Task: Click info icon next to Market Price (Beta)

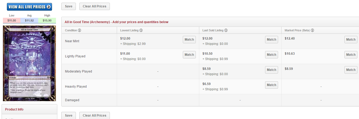Action: point(313,30)
